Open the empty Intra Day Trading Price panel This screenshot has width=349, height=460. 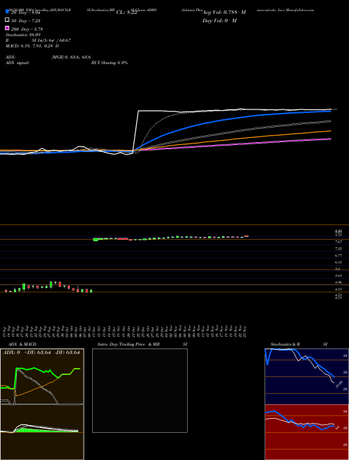coord(140,390)
